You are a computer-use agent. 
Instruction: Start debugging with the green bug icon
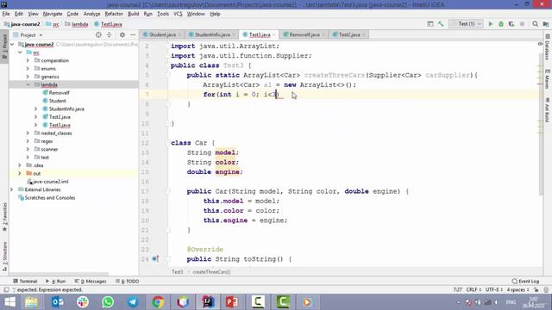click(x=501, y=24)
